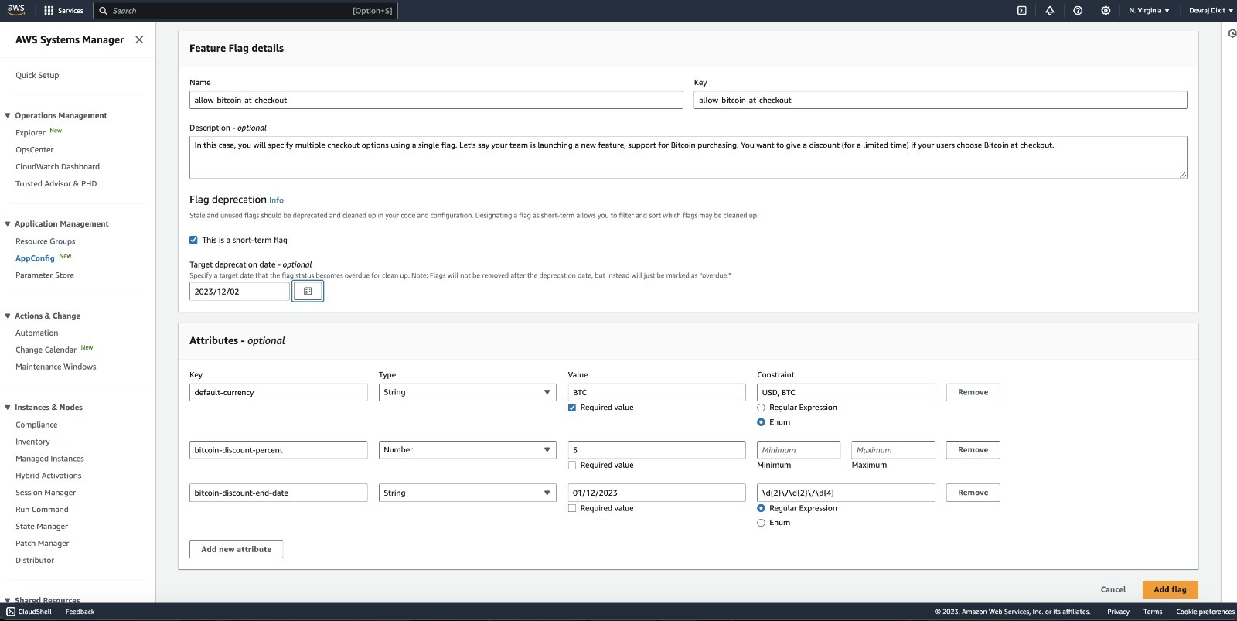Check Required value for bitcoin-discount-end-date
1237x621 pixels.
572,509
